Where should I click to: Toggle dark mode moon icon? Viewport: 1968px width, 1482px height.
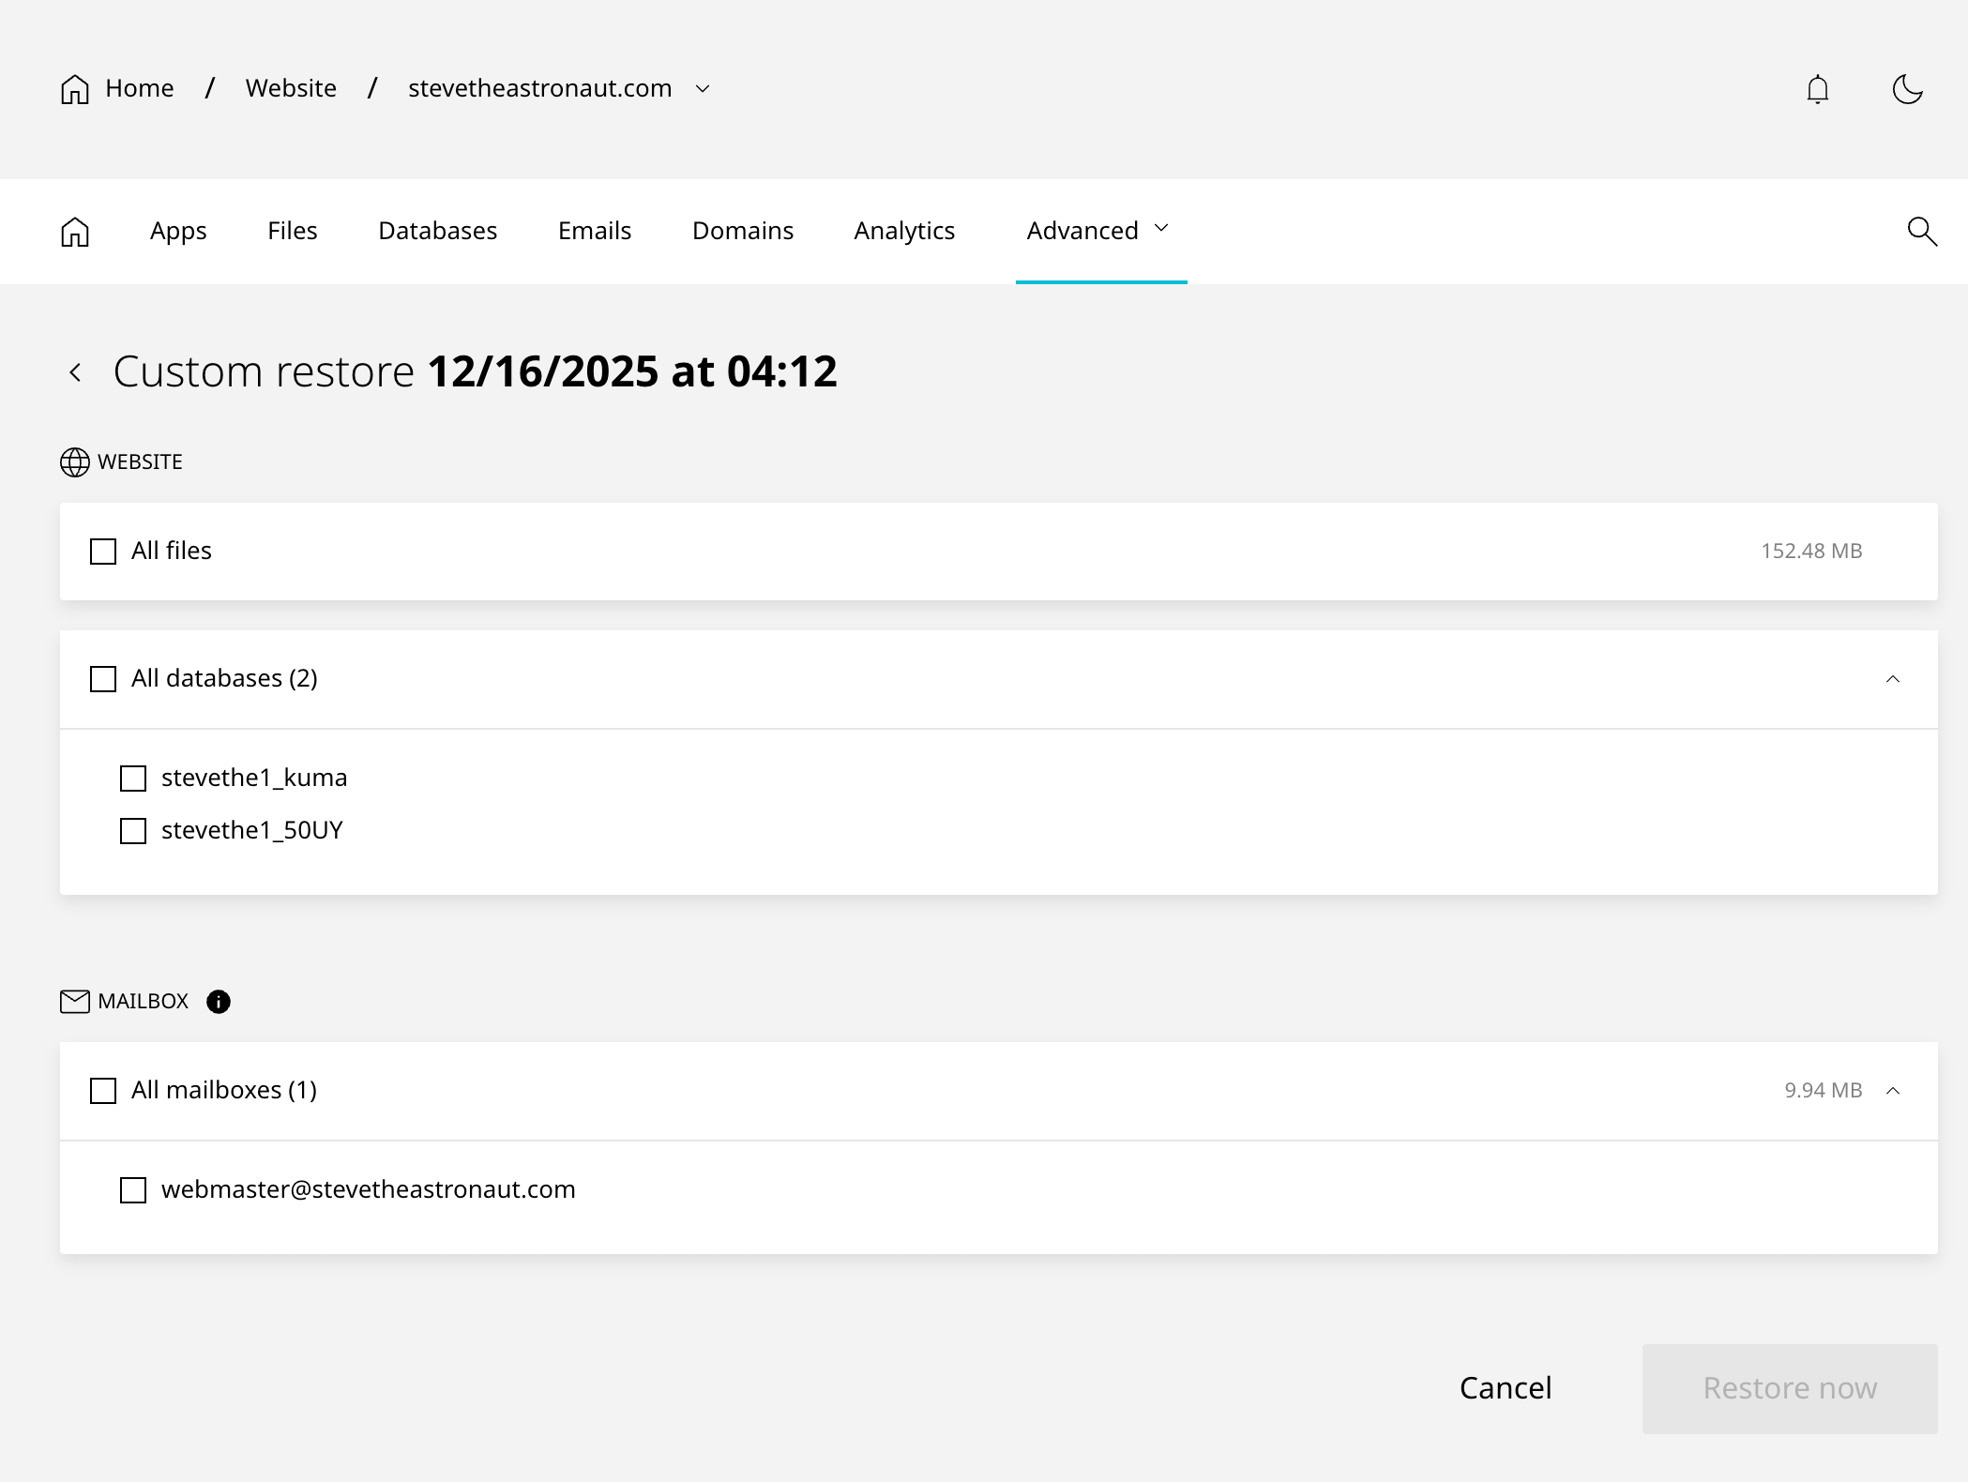click(x=1907, y=89)
